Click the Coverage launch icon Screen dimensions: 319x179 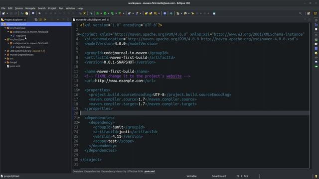point(113,13)
